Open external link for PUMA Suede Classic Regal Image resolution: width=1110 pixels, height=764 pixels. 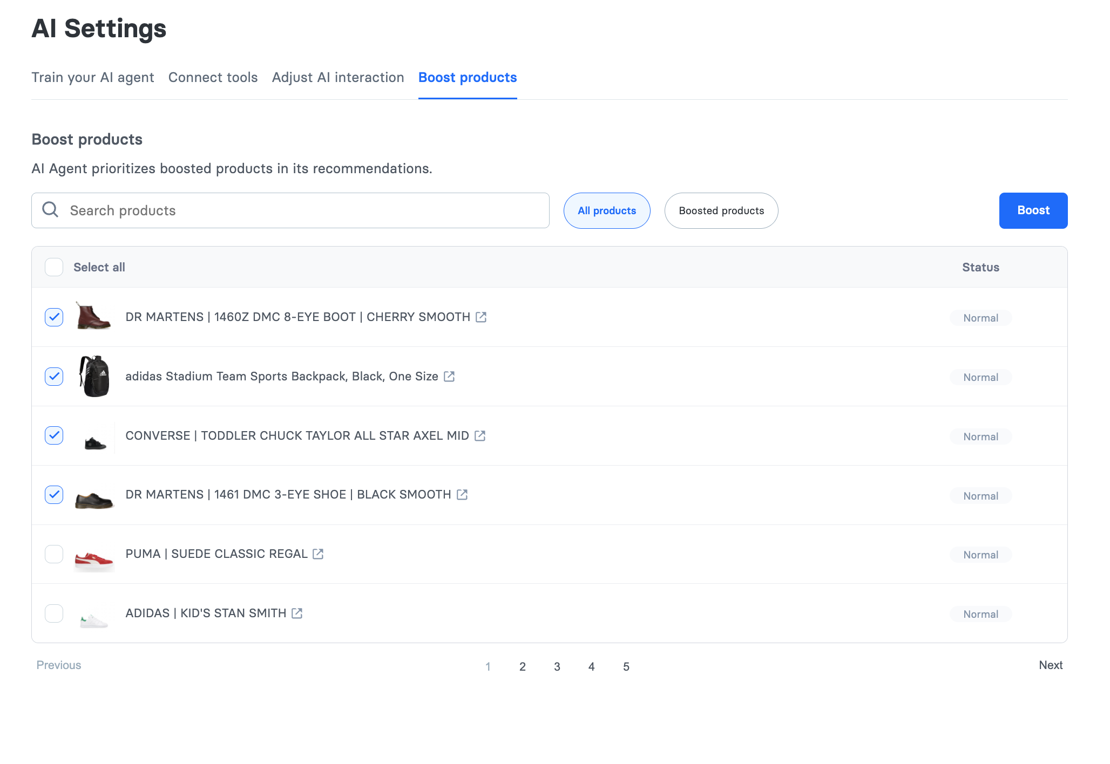tap(318, 554)
